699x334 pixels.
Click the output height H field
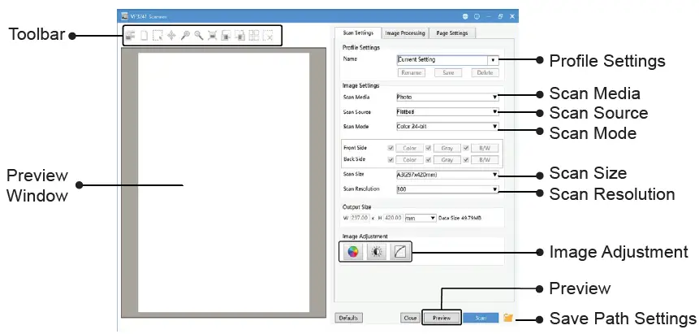[x=393, y=219]
